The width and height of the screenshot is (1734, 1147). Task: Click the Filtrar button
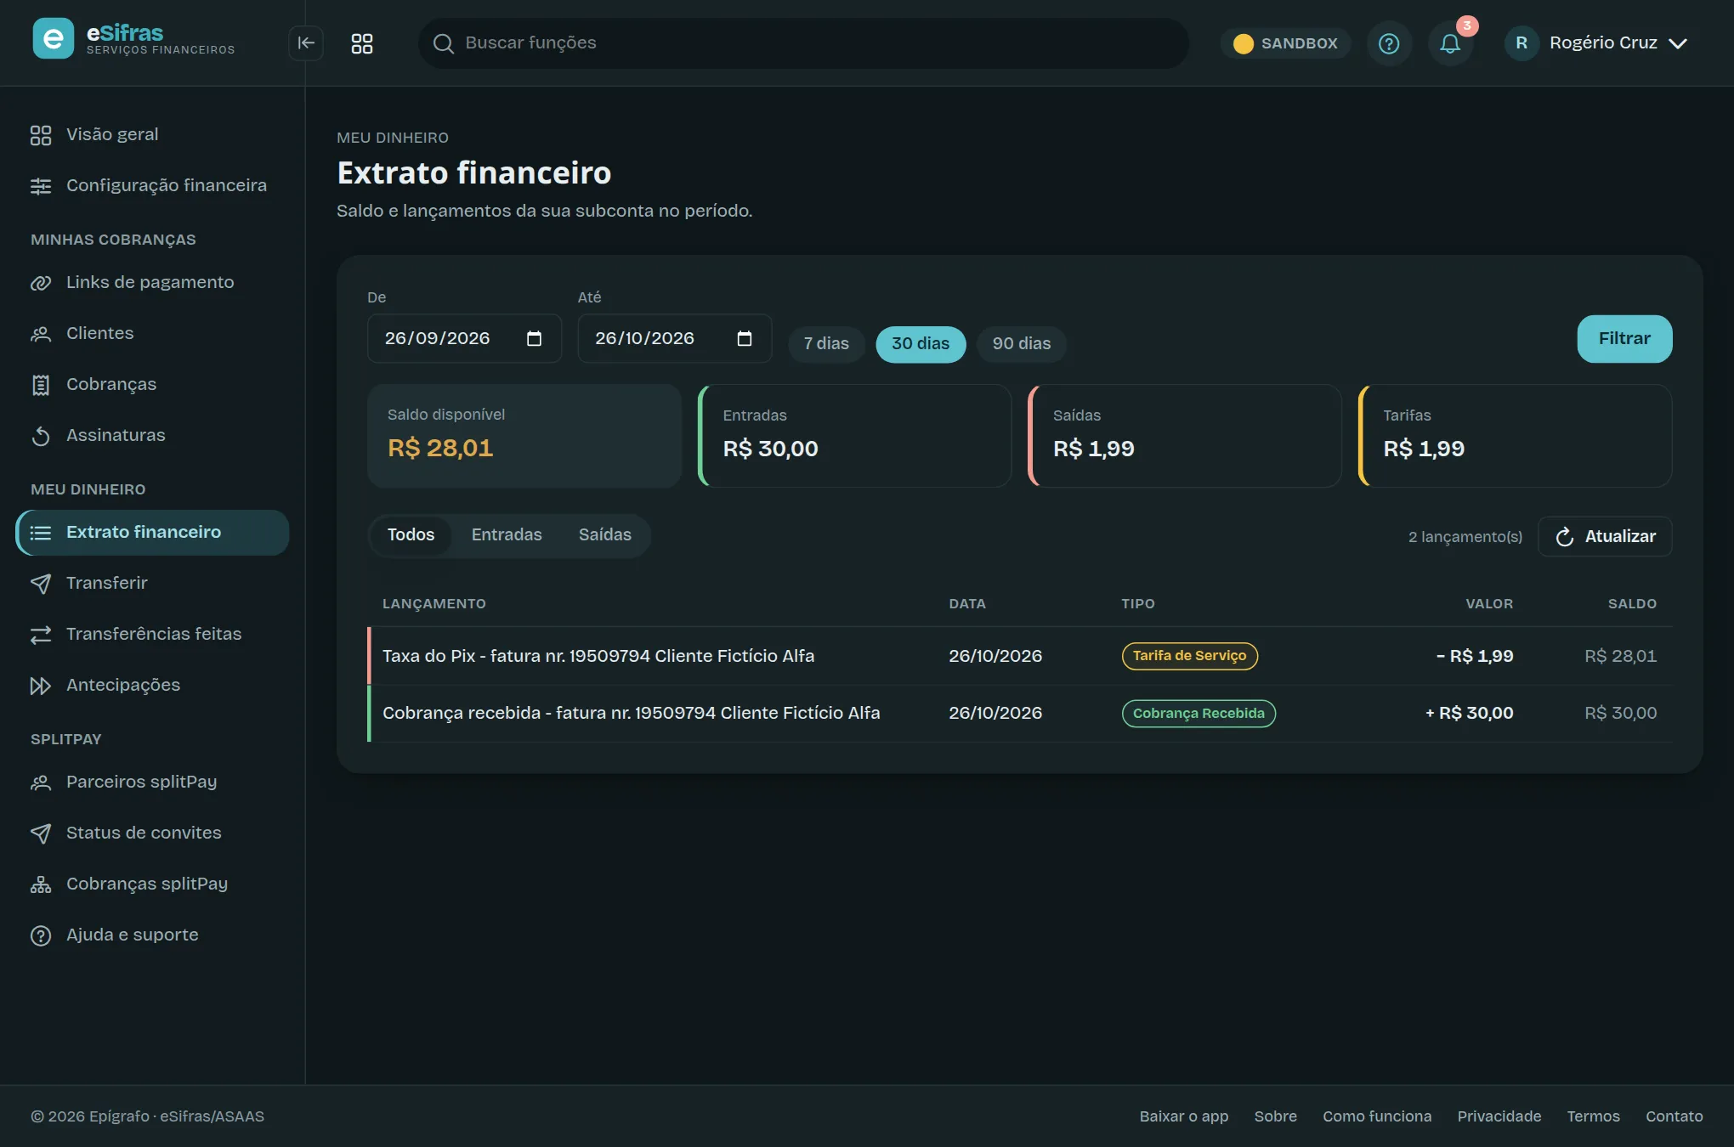click(x=1624, y=339)
